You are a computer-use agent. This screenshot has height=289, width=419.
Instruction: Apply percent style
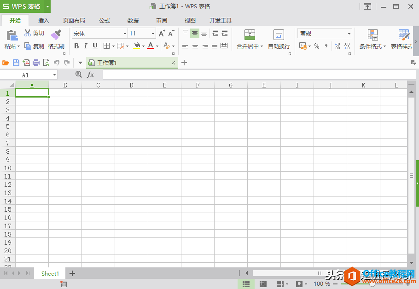pyautogui.click(x=317, y=46)
